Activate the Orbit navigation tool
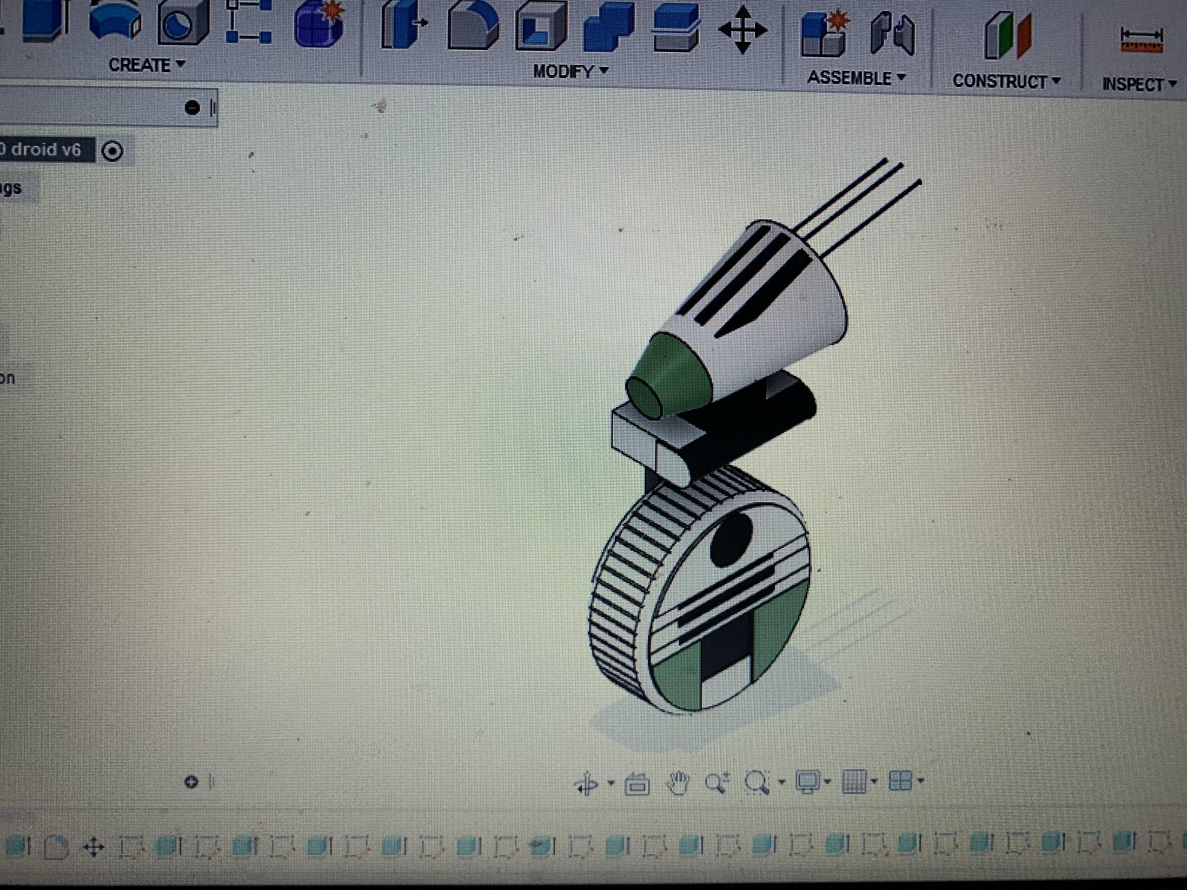The image size is (1187, 890). tap(586, 784)
